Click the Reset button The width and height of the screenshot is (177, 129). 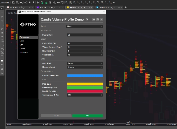[56, 116]
